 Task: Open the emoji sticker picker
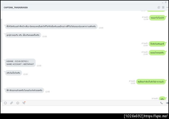(5, 103)
